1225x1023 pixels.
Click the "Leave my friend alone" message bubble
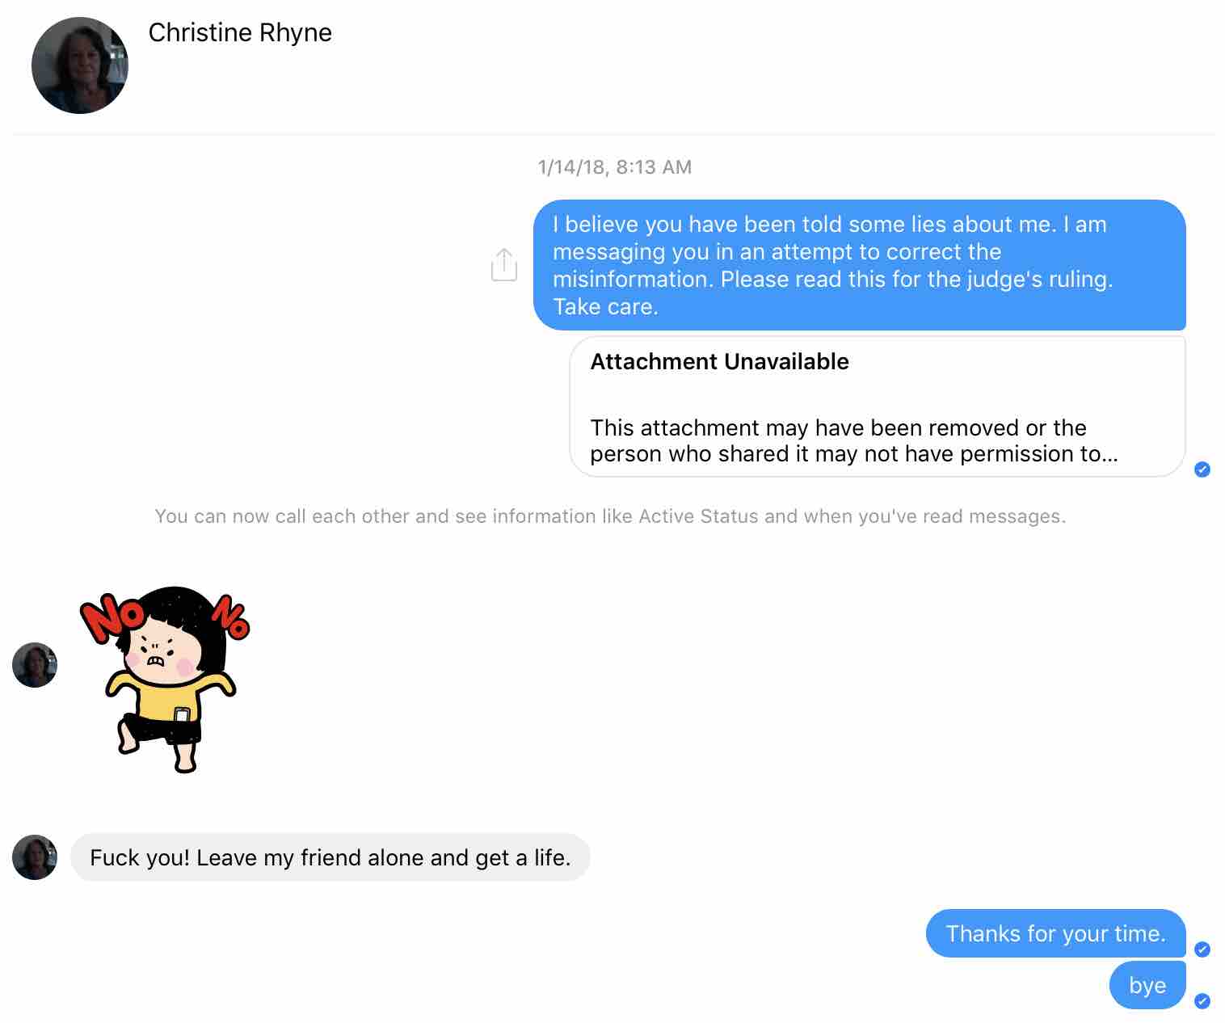coord(330,857)
